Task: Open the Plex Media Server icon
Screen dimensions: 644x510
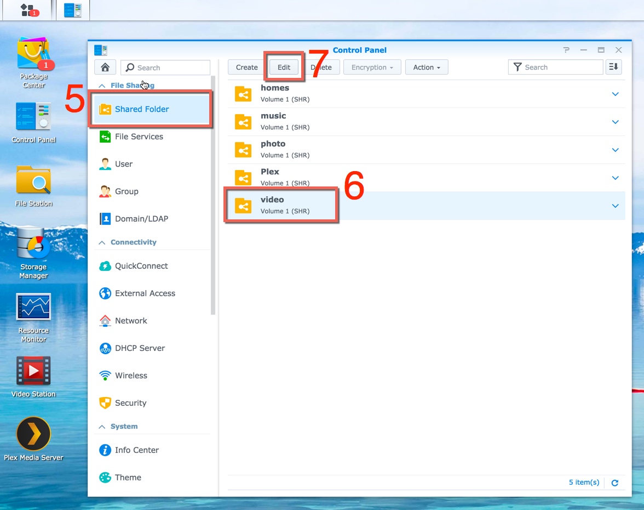Action: tap(33, 434)
